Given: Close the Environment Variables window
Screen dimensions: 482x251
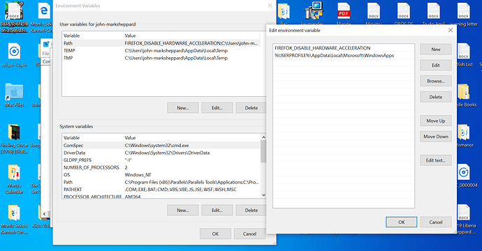Looking at the screenshot, I should pyautogui.click(x=270, y=6).
